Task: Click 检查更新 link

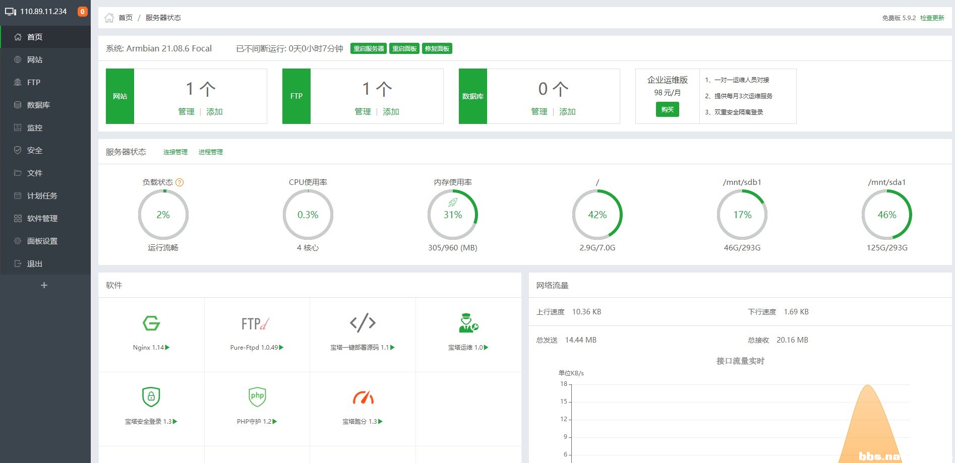Action: pyautogui.click(x=932, y=18)
